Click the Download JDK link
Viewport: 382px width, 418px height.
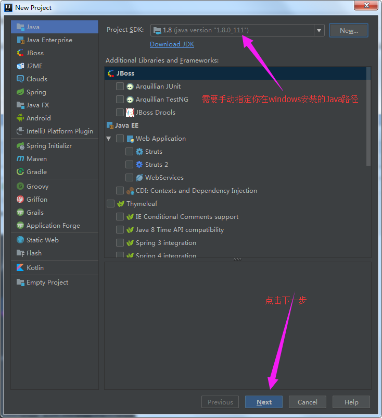[x=172, y=44]
